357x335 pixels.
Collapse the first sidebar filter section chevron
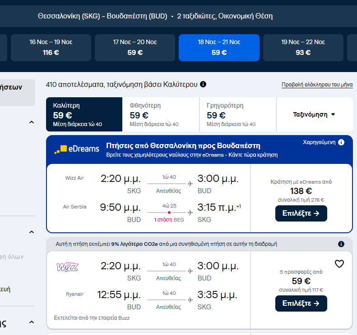tap(32, 122)
